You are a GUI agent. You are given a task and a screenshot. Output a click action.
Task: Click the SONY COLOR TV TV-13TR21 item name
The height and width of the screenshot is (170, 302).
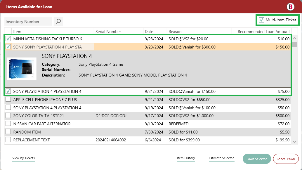[x=39, y=116]
